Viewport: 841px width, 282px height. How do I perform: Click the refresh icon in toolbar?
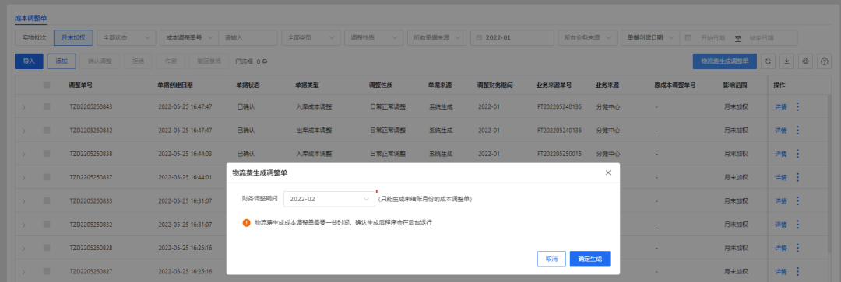[768, 61]
